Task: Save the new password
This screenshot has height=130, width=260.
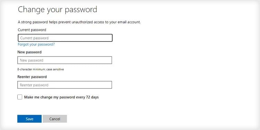Action: (29, 119)
